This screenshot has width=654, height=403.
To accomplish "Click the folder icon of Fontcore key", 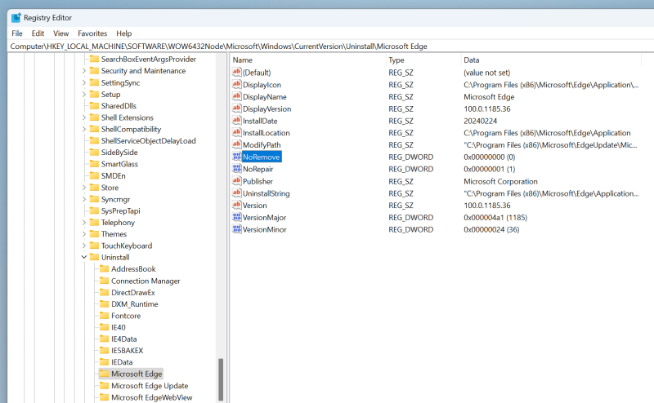I will (x=105, y=315).
